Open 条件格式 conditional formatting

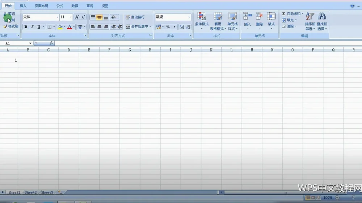[x=202, y=21]
